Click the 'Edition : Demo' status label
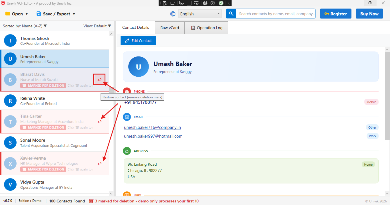Screen dimensions: 390x205 point(30,201)
